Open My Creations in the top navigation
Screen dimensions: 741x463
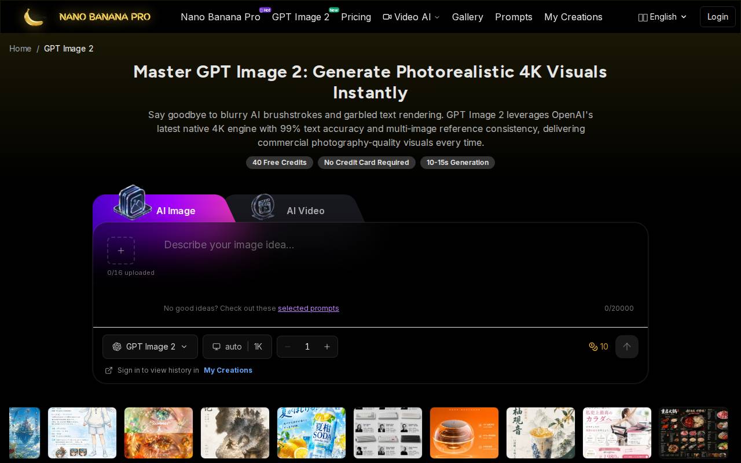[x=573, y=17]
